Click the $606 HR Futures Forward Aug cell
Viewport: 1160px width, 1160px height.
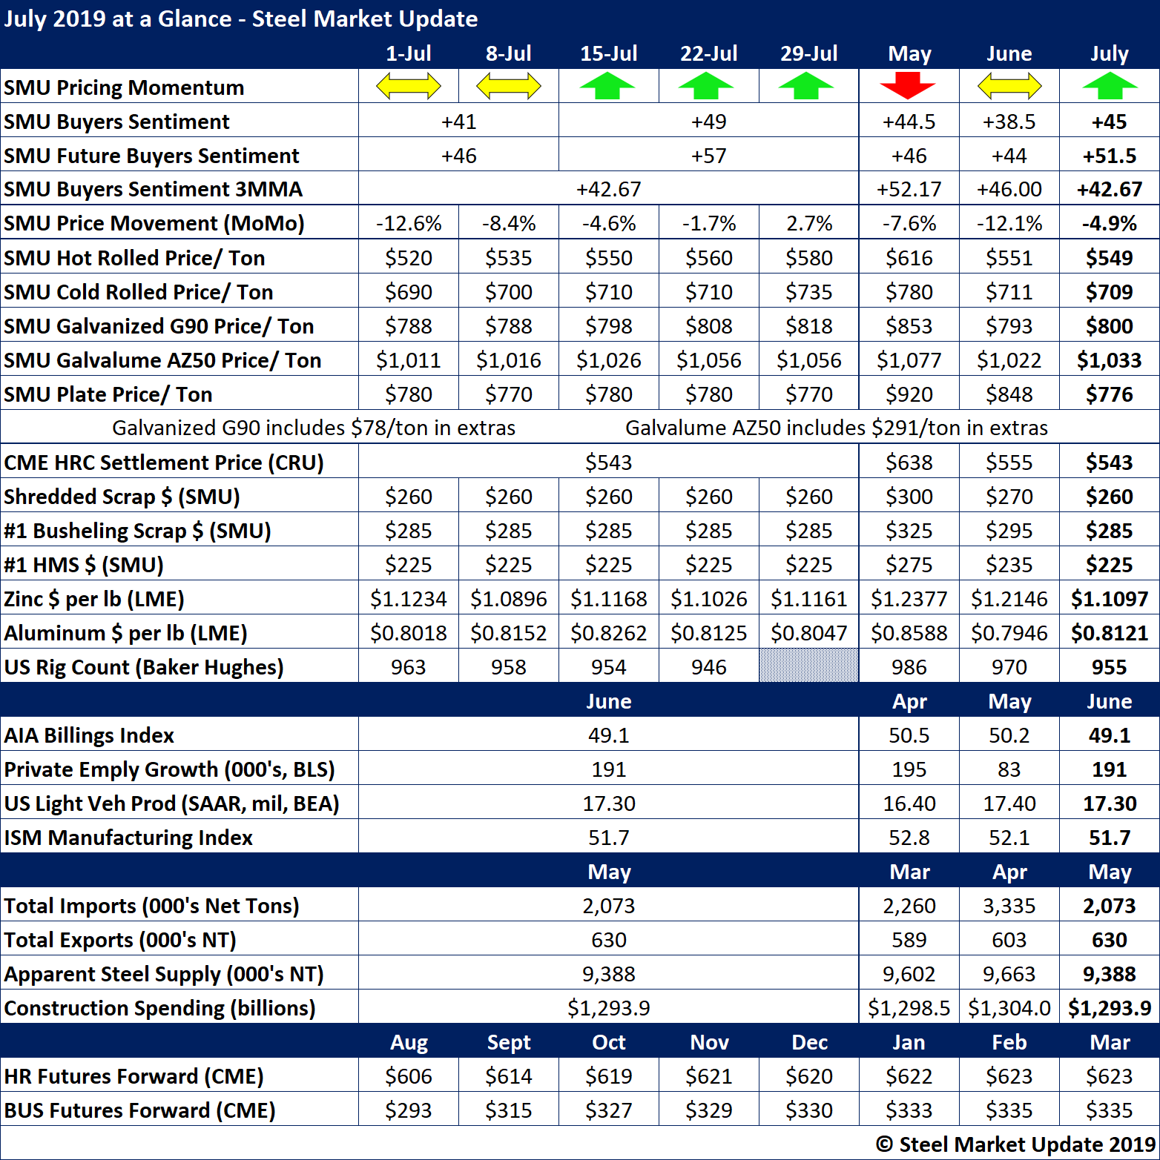(409, 1076)
